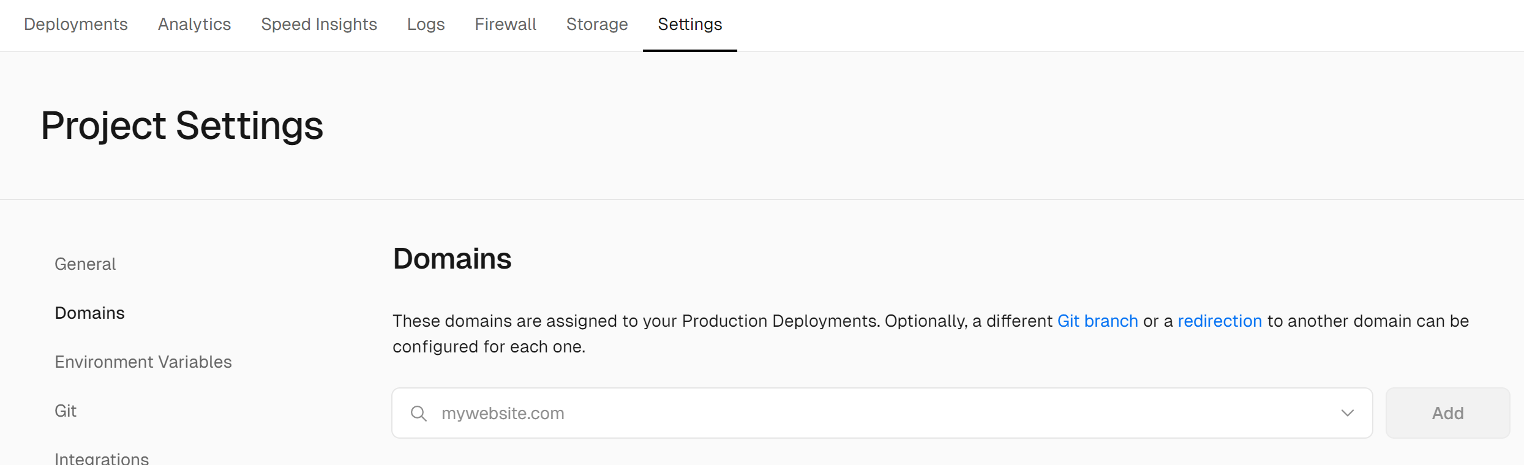This screenshot has width=1524, height=465.
Task: Select Domains in the settings sidebar
Action: [x=89, y=313]
